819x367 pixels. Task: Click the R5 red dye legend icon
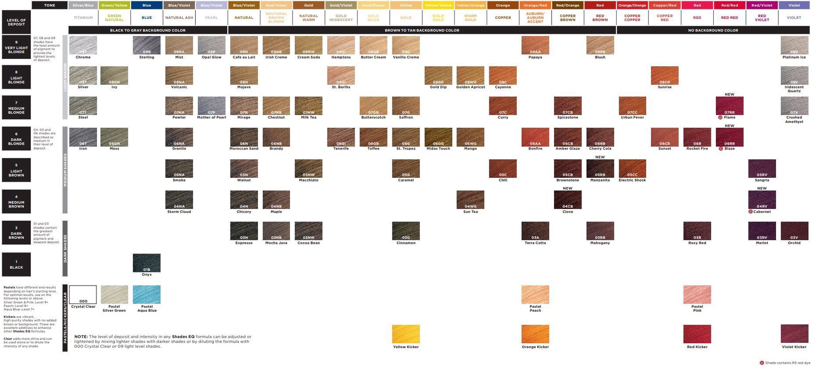click(762, 363)
